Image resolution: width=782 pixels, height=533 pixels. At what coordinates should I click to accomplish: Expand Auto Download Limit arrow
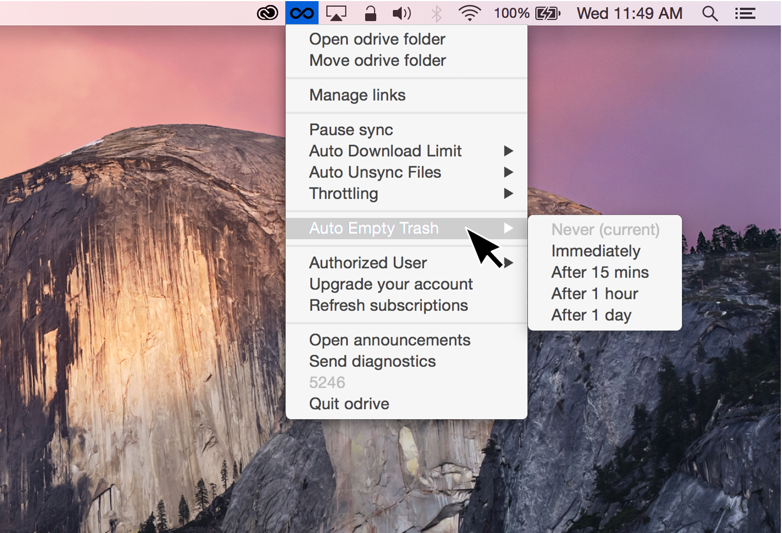pos(508,151)
